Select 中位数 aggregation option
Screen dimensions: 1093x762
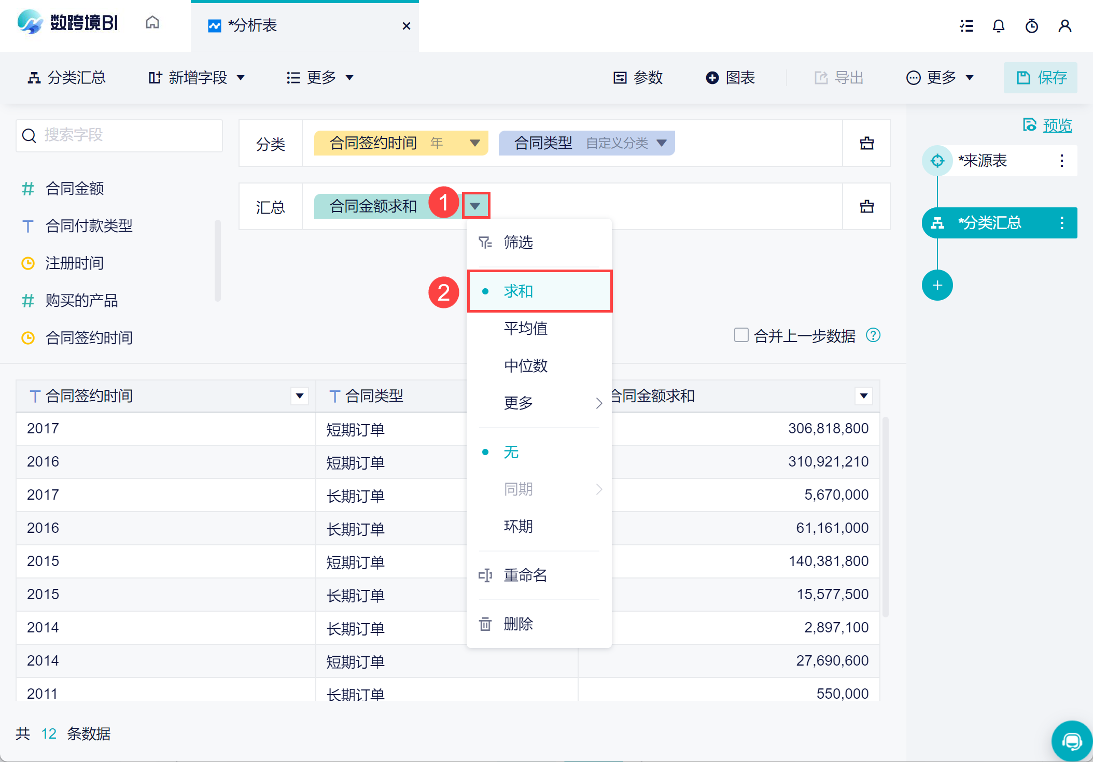click(525, 365)
